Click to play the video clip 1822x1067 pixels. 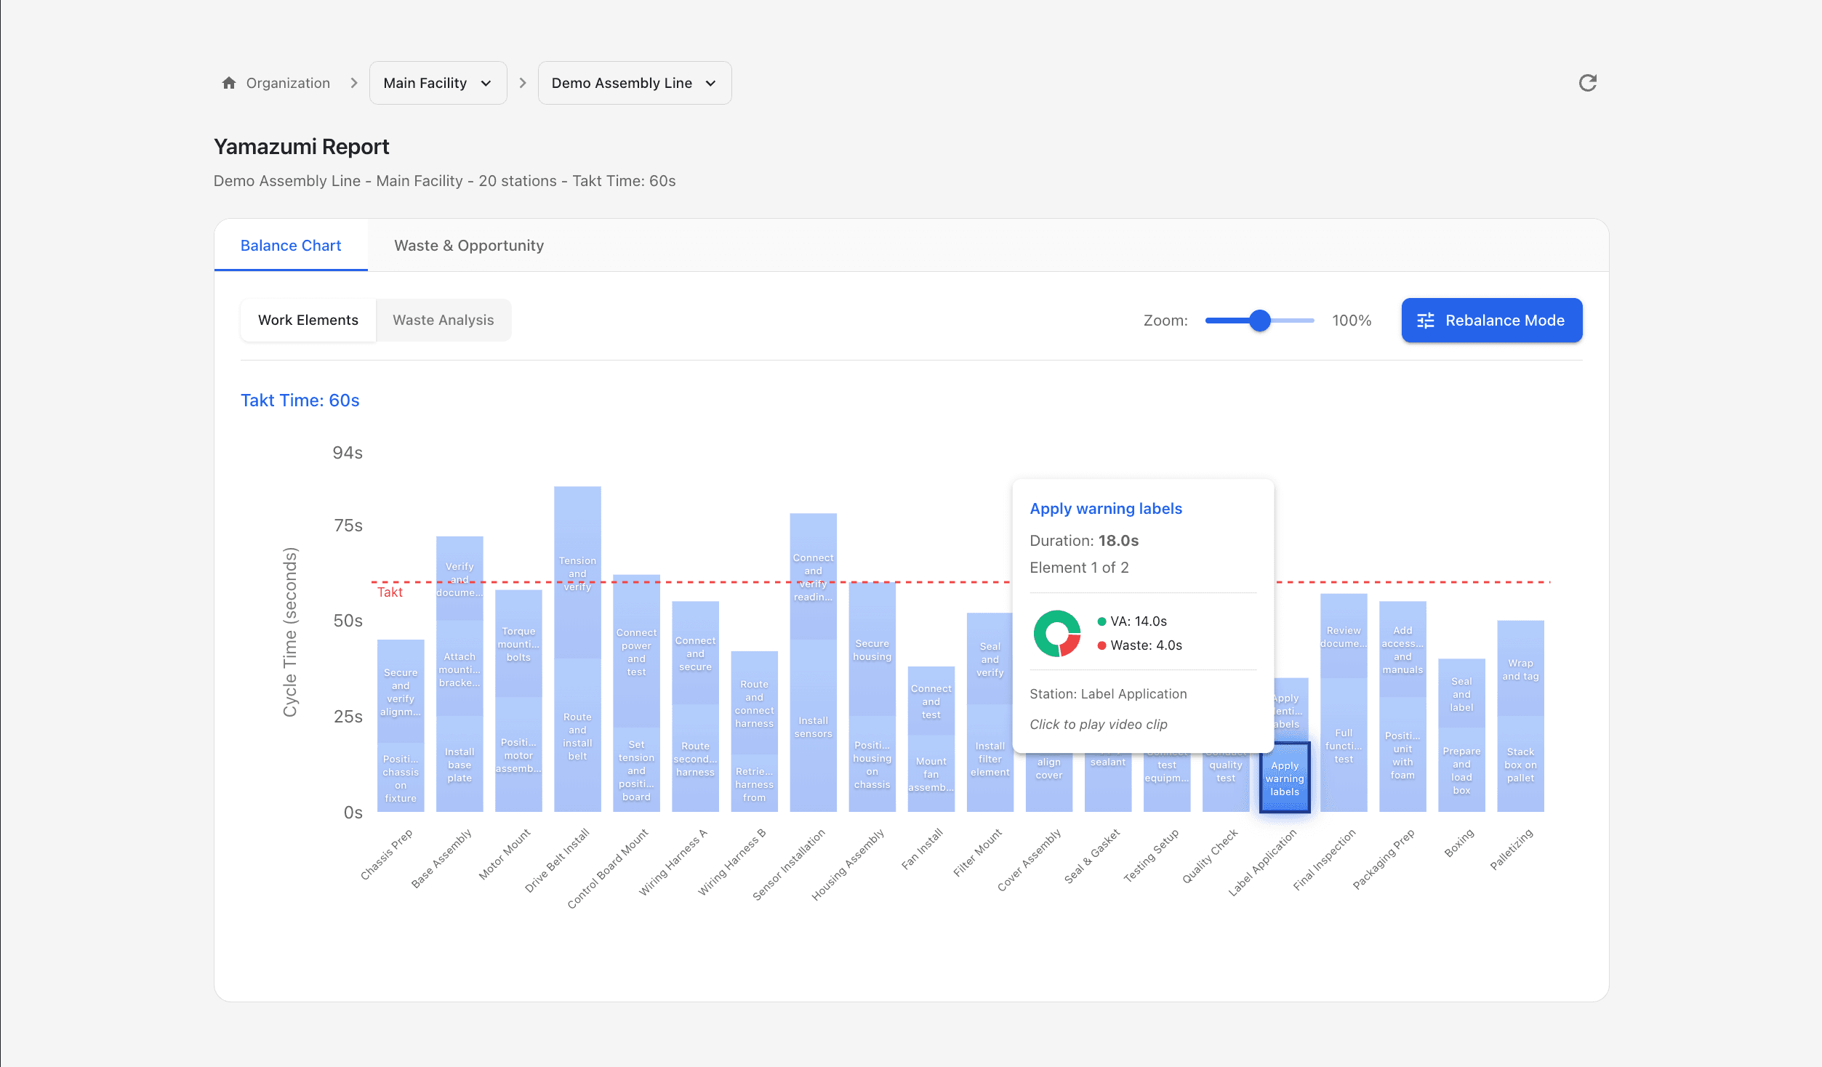pyautogui.click(x=1099, y=724)
